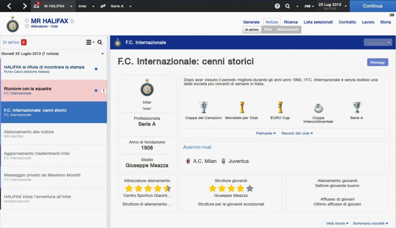The image size is (396, 228).
Task: Open the M HALIFAX dropdown arrow
Action: (x=71, y=6)
